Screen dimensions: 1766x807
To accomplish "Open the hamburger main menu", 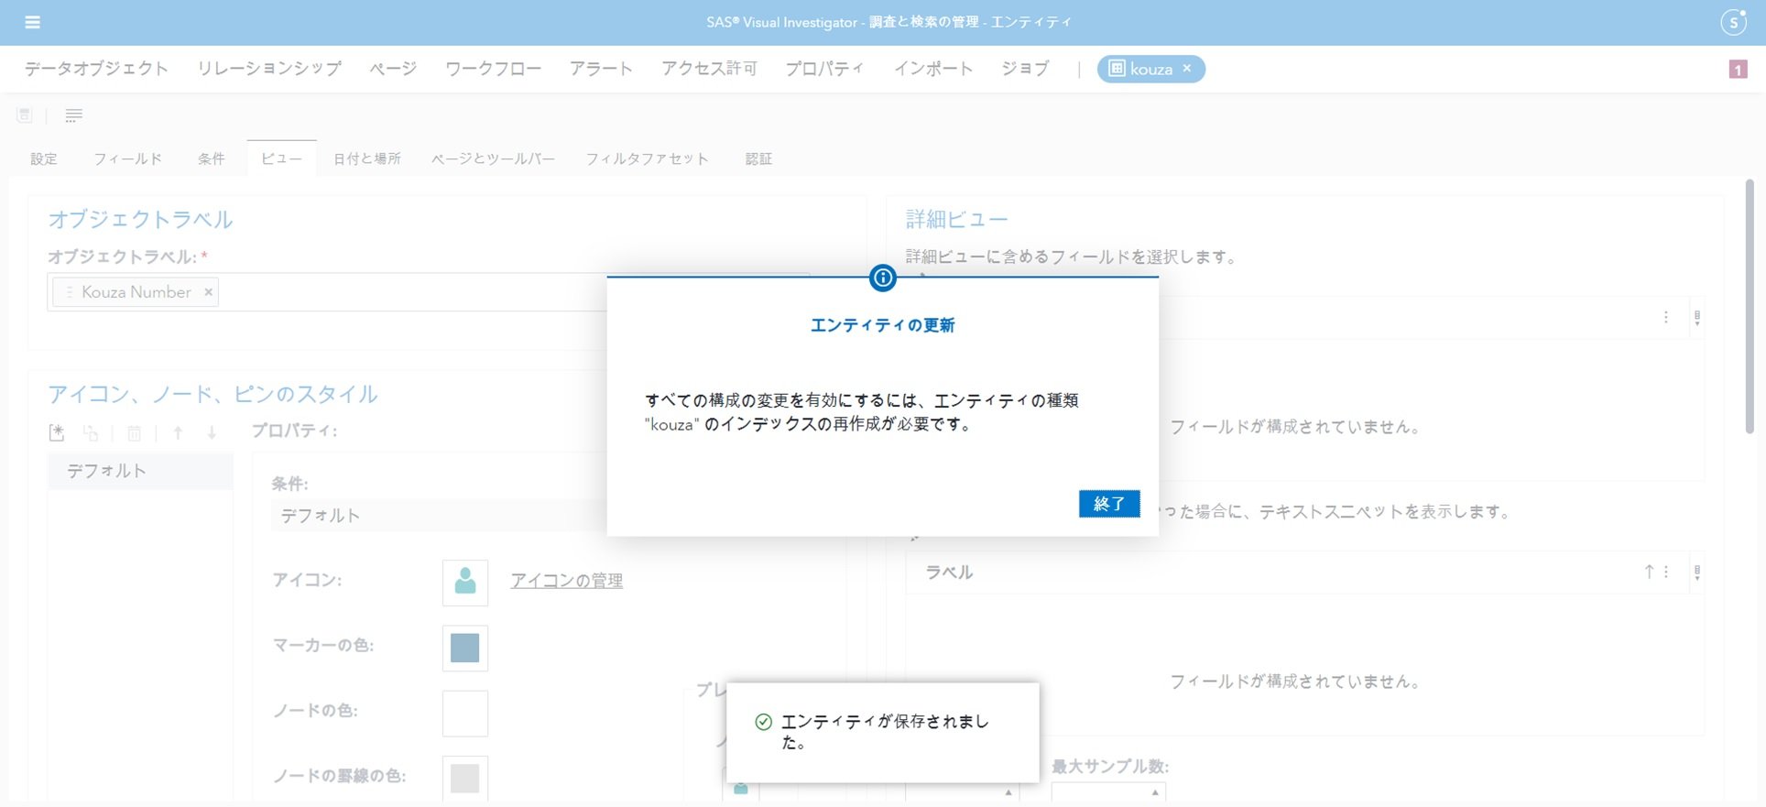I will 32,22.
